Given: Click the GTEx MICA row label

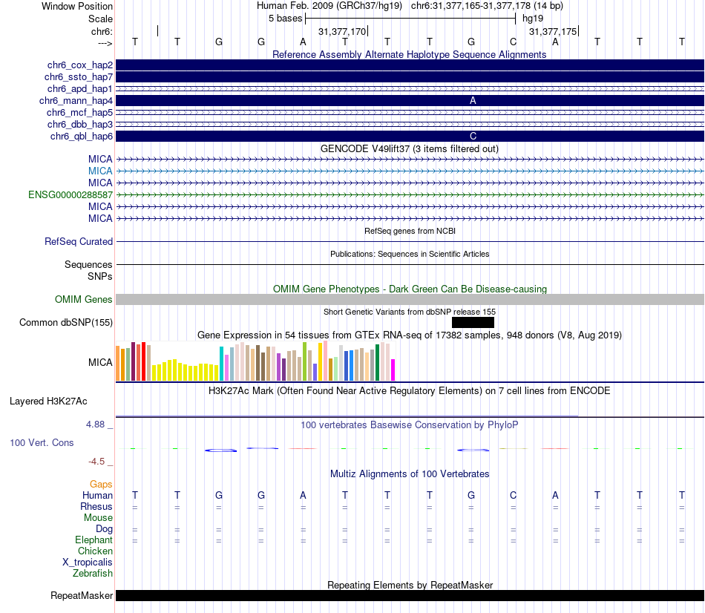Looking at the screenshot, I should click(x=100, y=362).
